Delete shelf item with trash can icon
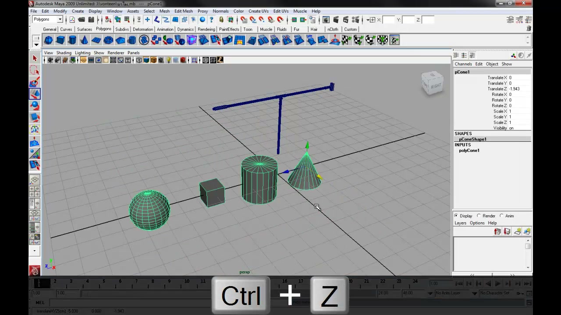The image size is (561, 315). [529, 28]
